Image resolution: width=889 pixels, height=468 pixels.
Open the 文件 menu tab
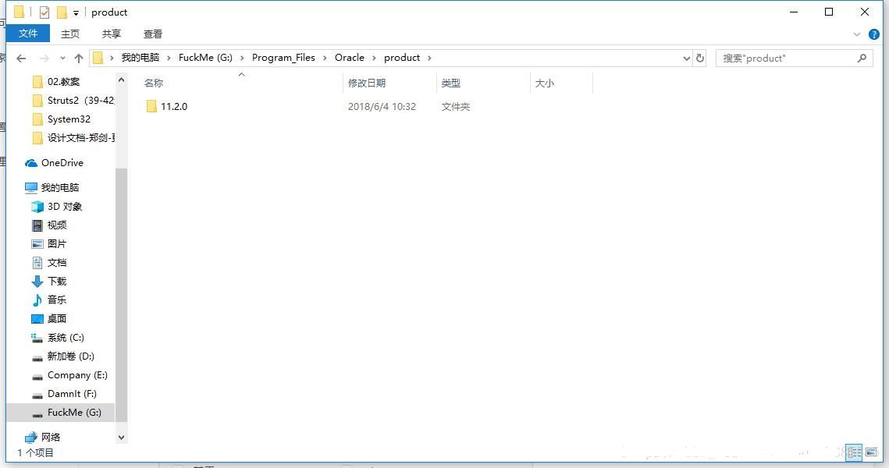coord(28,34)
